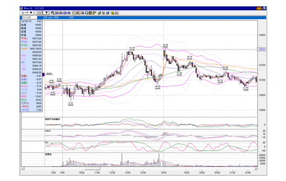Click the crosshair chart tool icon

pyautogui.click(x=94, y=13)
